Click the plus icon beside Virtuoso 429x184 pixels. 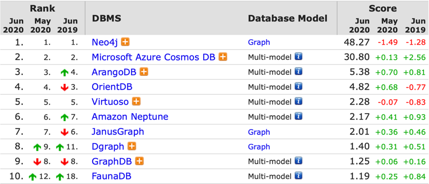pyautogui.click(x=136, y=102)
